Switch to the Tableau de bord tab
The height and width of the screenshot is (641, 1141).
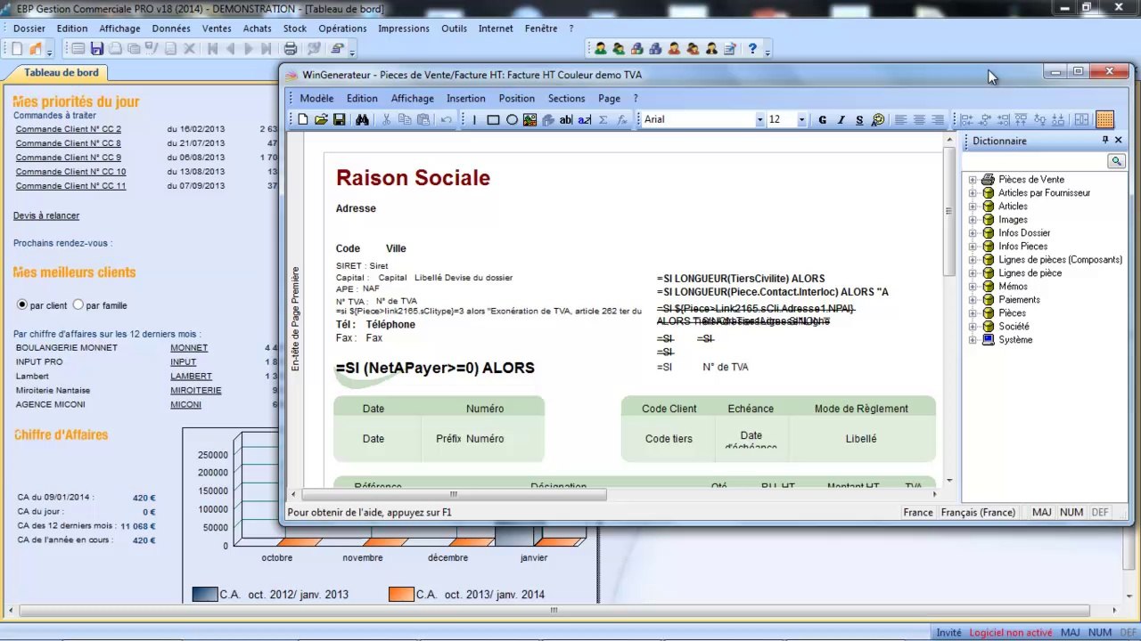tap(62, 72)
